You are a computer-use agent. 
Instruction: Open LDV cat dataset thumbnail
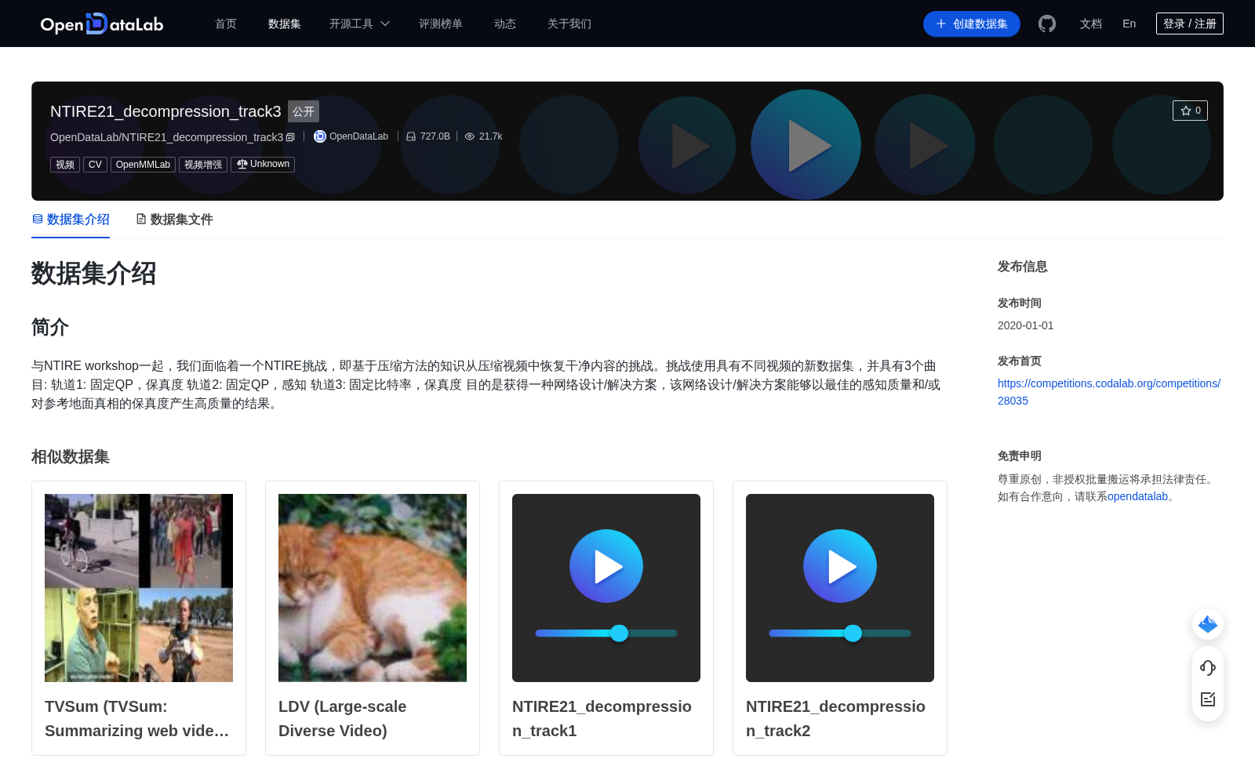coord(373,588)
